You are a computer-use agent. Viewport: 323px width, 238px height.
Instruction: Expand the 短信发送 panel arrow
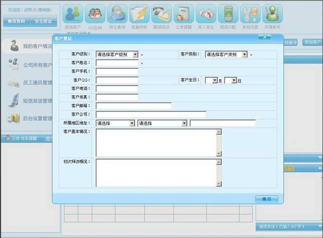(x=320, y=226)
